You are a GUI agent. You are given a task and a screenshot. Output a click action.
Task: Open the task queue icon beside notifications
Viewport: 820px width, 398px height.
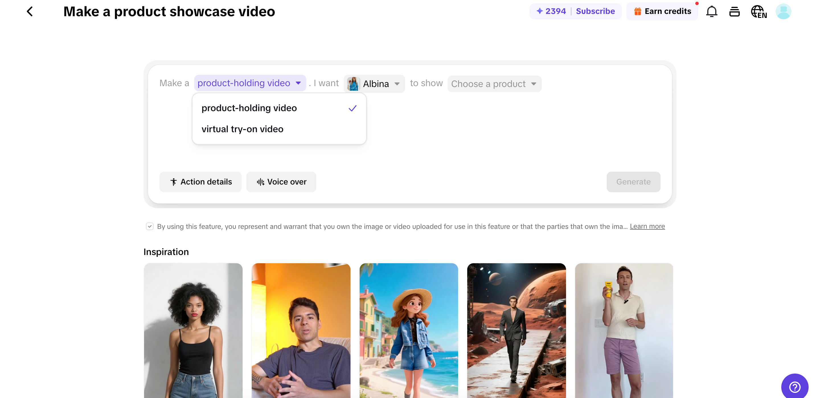click(735, 11)
